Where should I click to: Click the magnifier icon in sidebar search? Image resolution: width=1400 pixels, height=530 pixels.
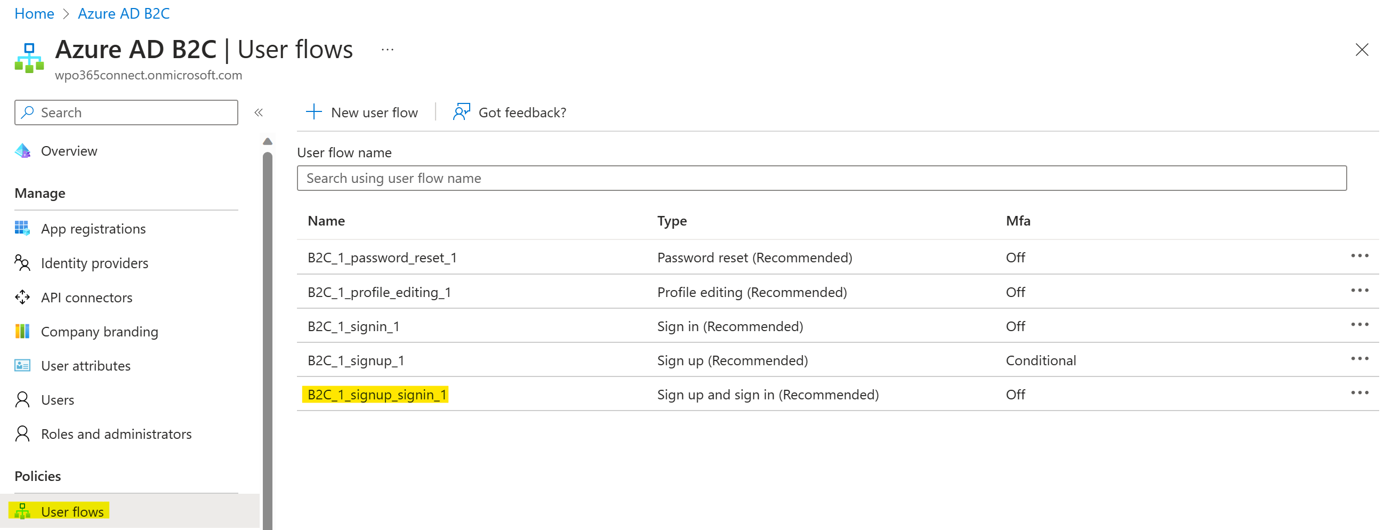(x=27, y=112)
